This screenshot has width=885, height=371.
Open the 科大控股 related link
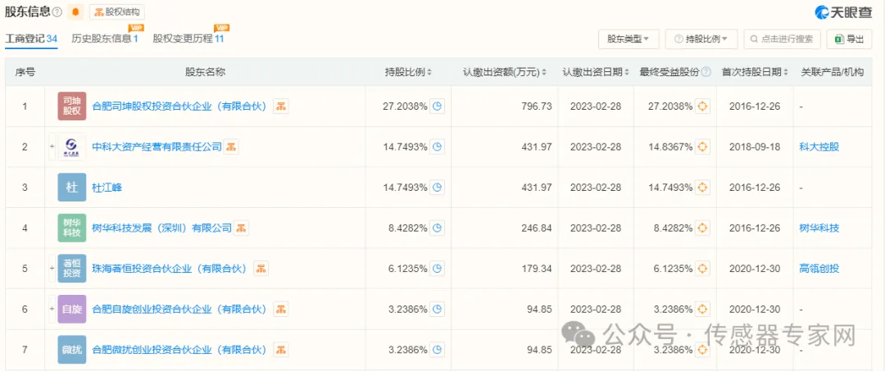[819, 147]
